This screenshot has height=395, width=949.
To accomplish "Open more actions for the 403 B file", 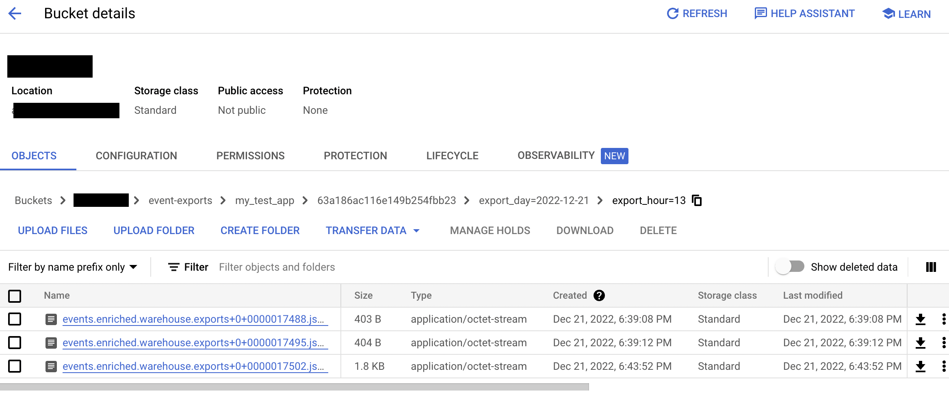I will point(944,319).
